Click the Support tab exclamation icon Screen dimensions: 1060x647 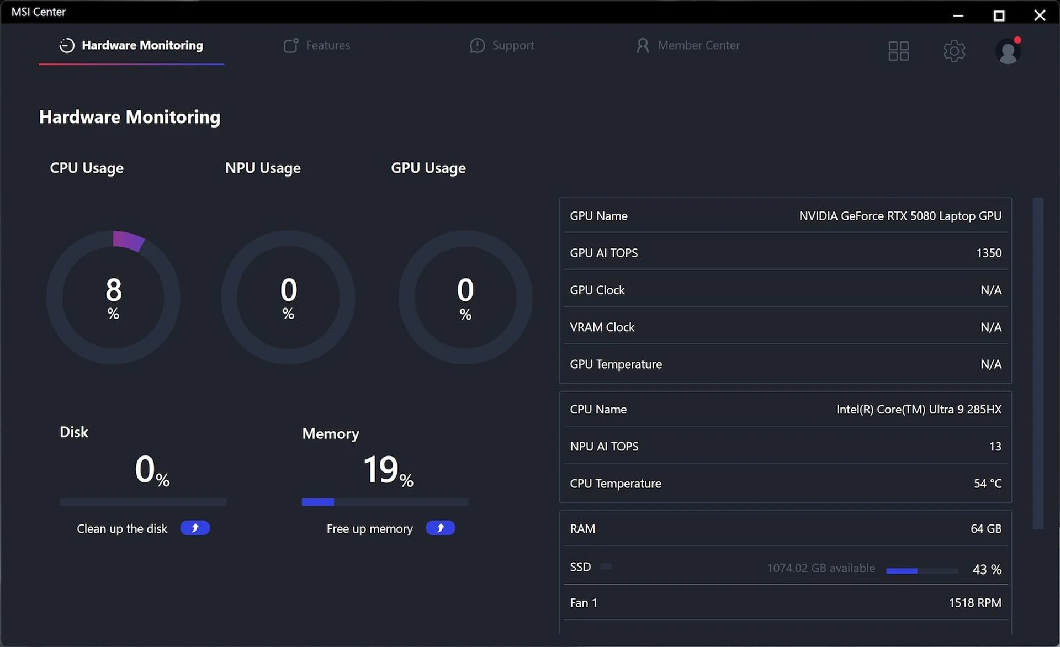pyautogui.click(x=477, y=46)
